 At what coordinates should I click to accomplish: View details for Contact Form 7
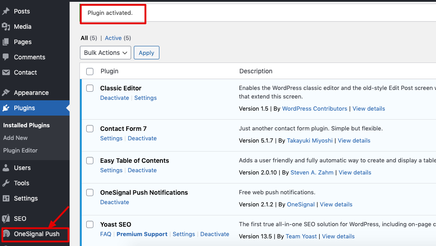tap(354, 141)
